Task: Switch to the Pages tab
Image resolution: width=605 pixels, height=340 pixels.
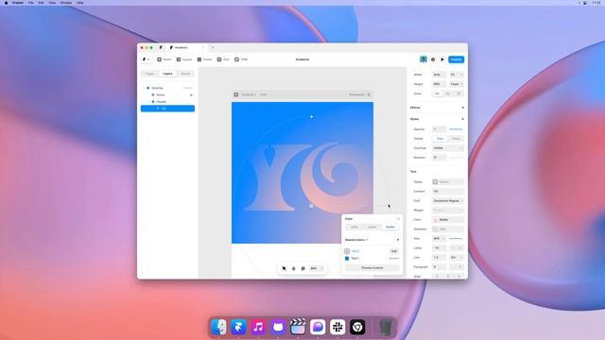Action: 149,74
